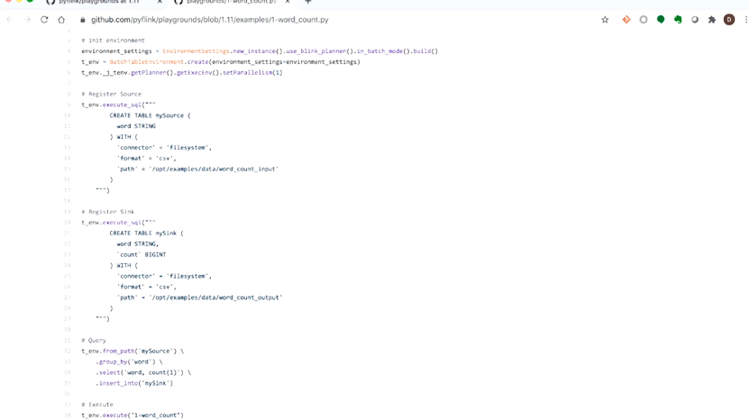Viewport: 750px width, 420px height.
Task: Select the 1-word_count.py browser tab
Action: pyautogui.click(x=232, y=2)
